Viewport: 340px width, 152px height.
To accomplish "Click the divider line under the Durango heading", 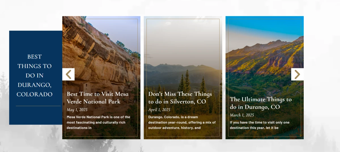I will click(x=38, y=106).
